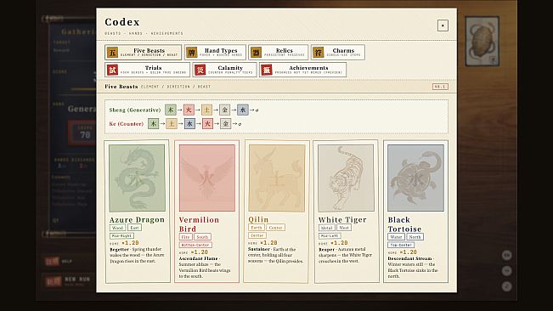553x311 pixels.
Task: Click the Black Tortoise title
Action: pos(404,224)
